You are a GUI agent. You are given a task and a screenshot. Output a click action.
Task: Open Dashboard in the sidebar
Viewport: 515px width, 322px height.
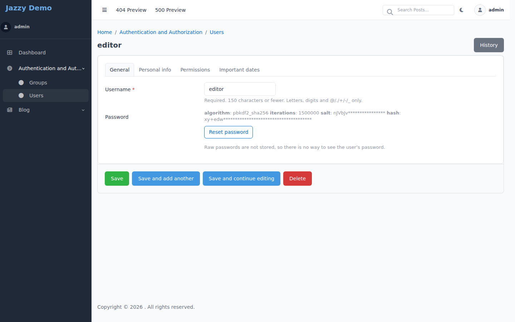[46, 53]
